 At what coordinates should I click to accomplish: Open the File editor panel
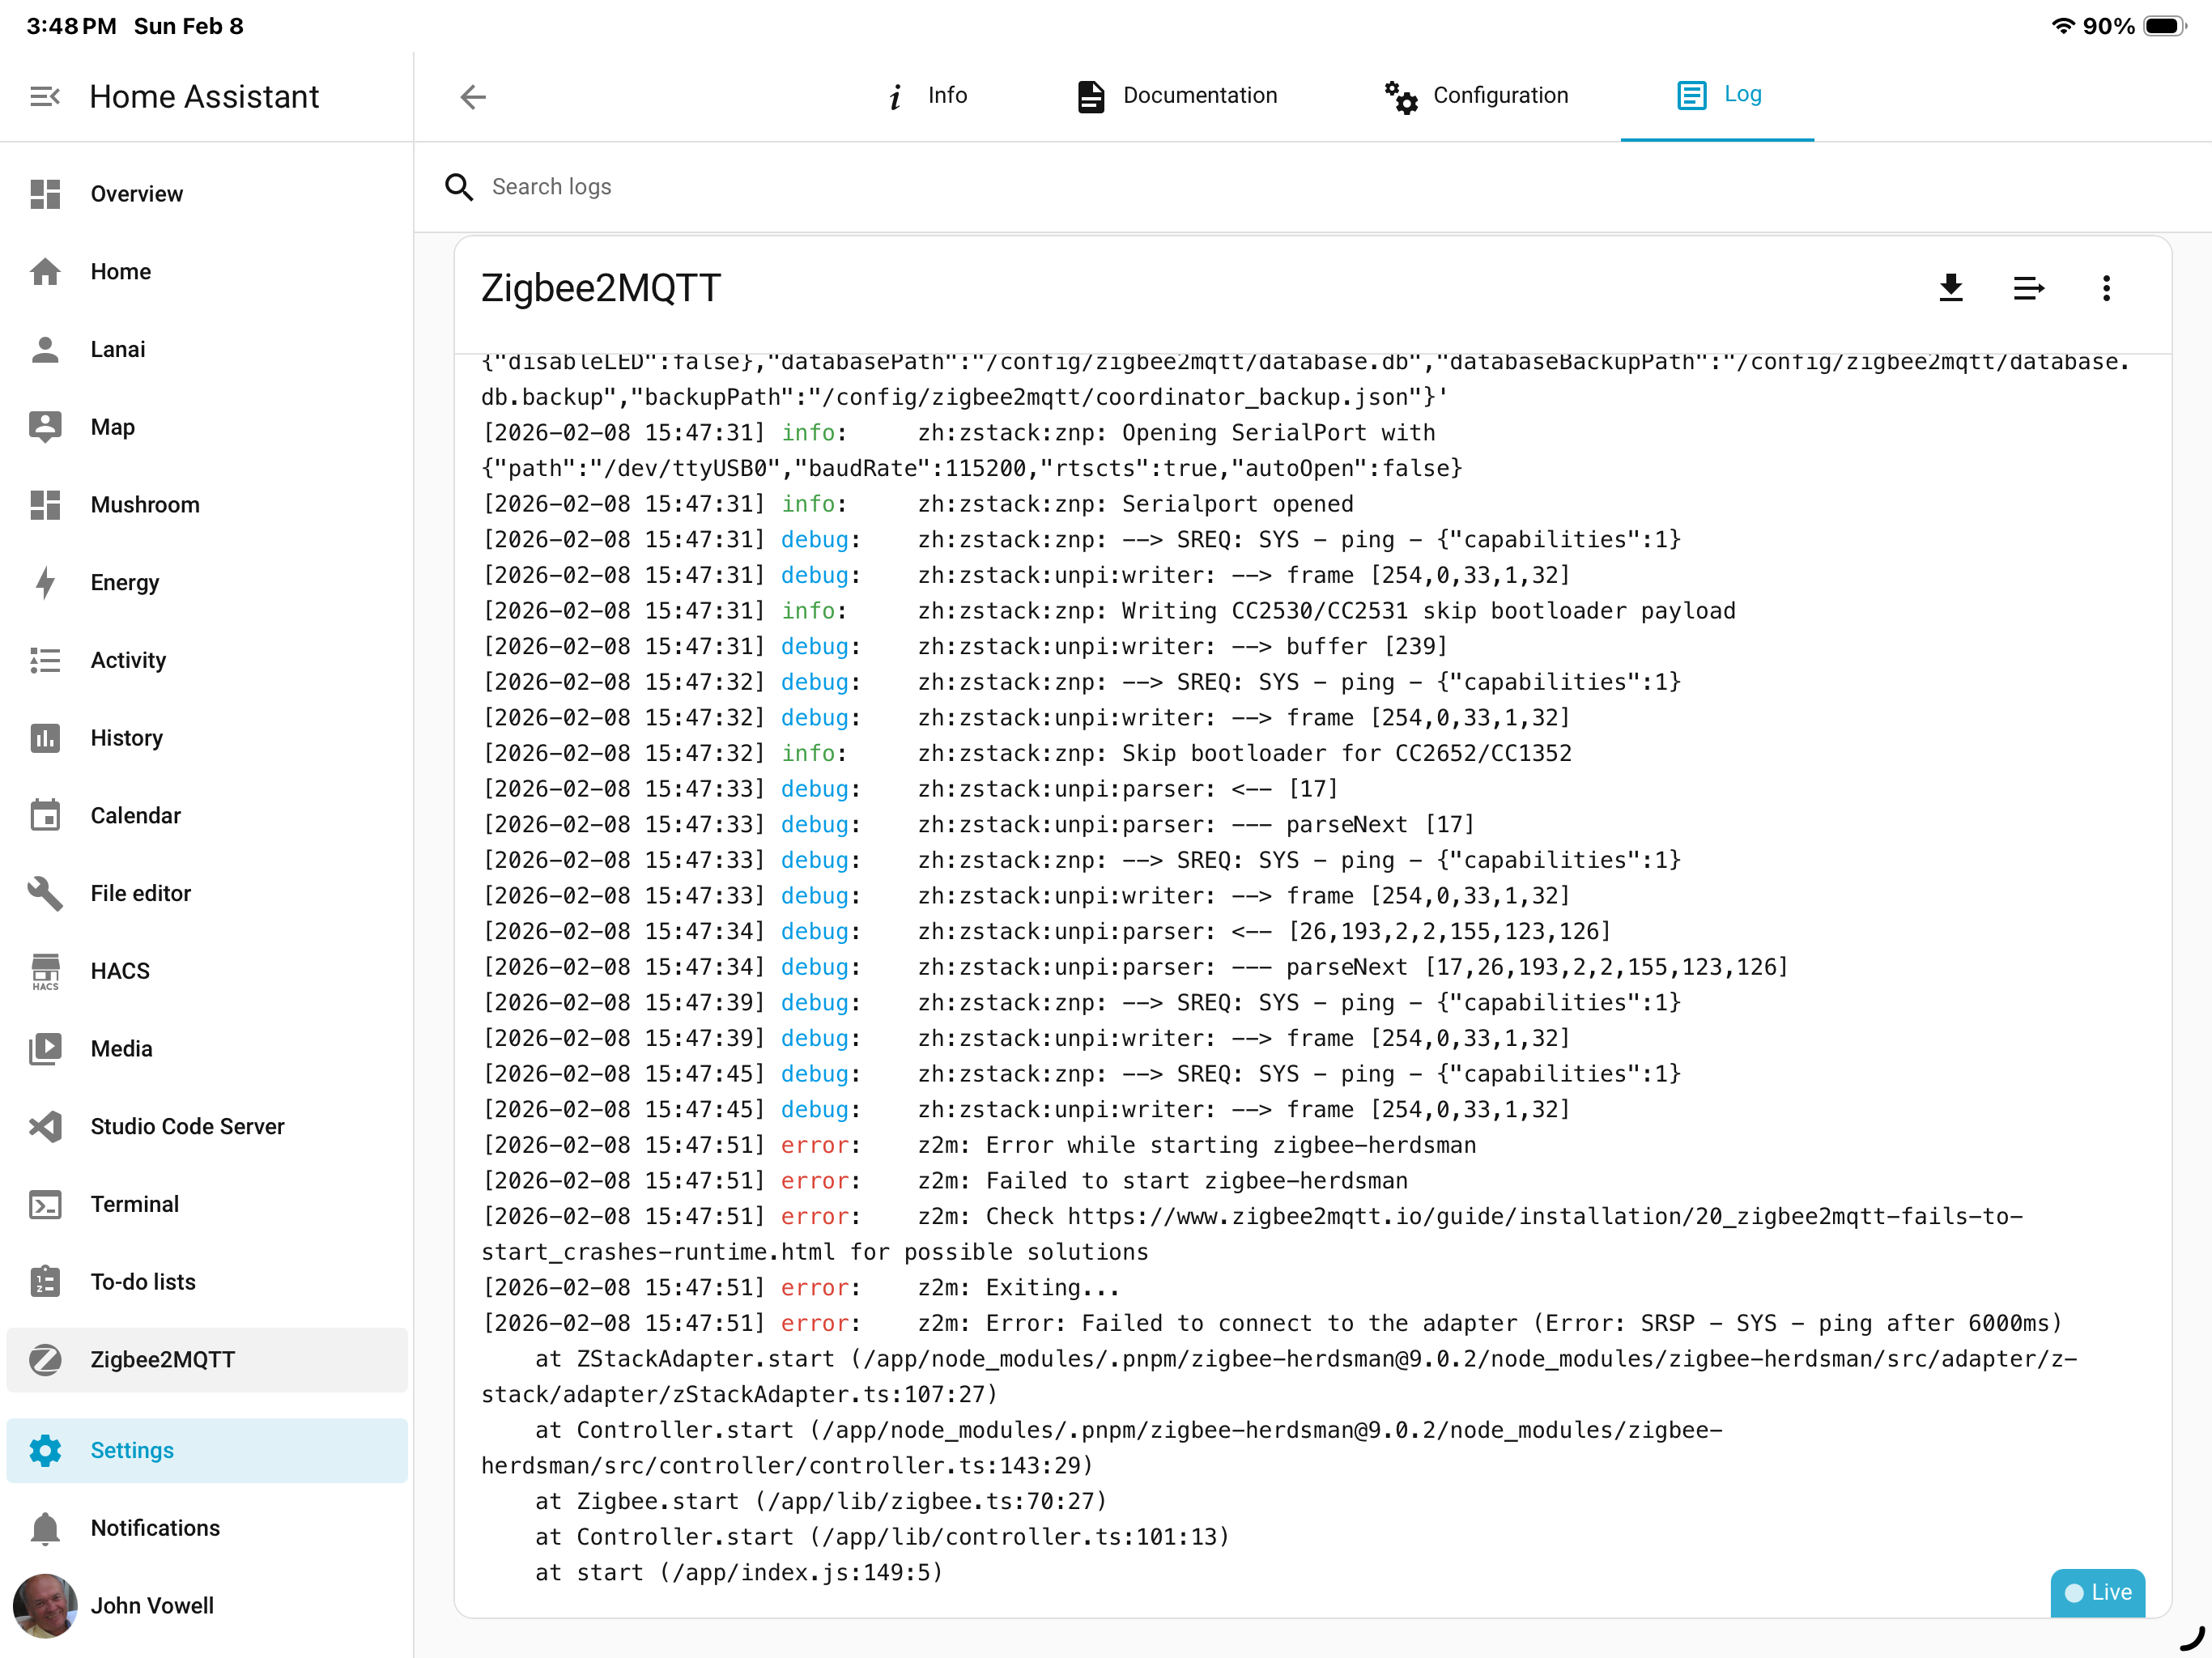coord(140,893)
